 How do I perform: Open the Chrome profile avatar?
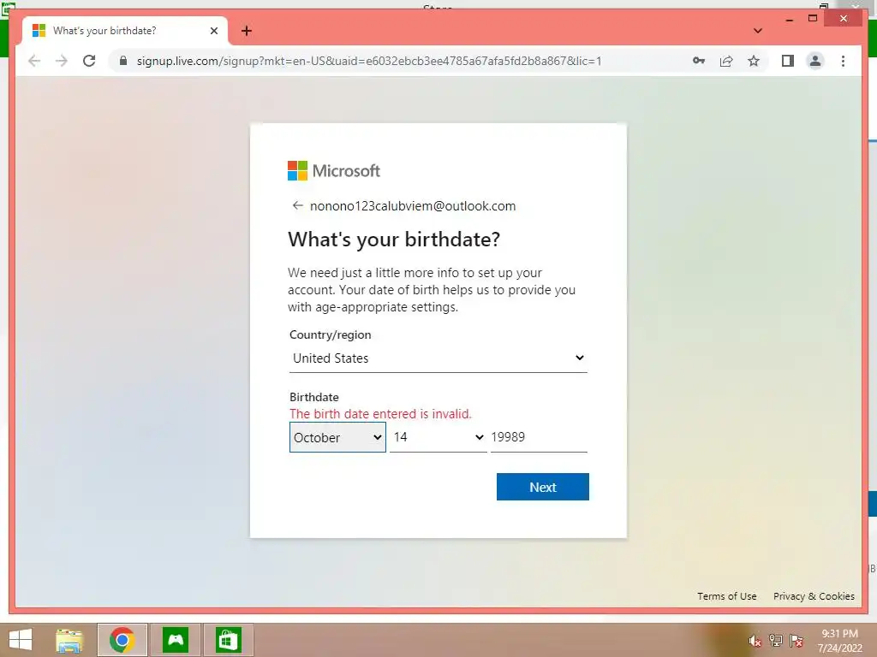click(x=815, y=61)
